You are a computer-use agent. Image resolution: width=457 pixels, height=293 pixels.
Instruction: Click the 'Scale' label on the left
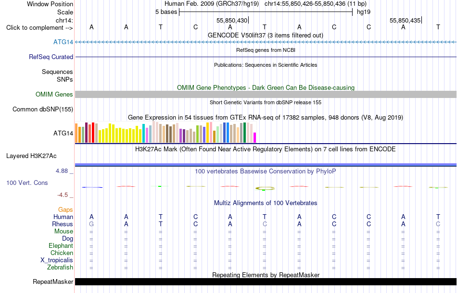click(65, 12)
